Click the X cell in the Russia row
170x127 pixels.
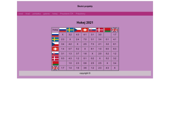(x=63, y=35)
